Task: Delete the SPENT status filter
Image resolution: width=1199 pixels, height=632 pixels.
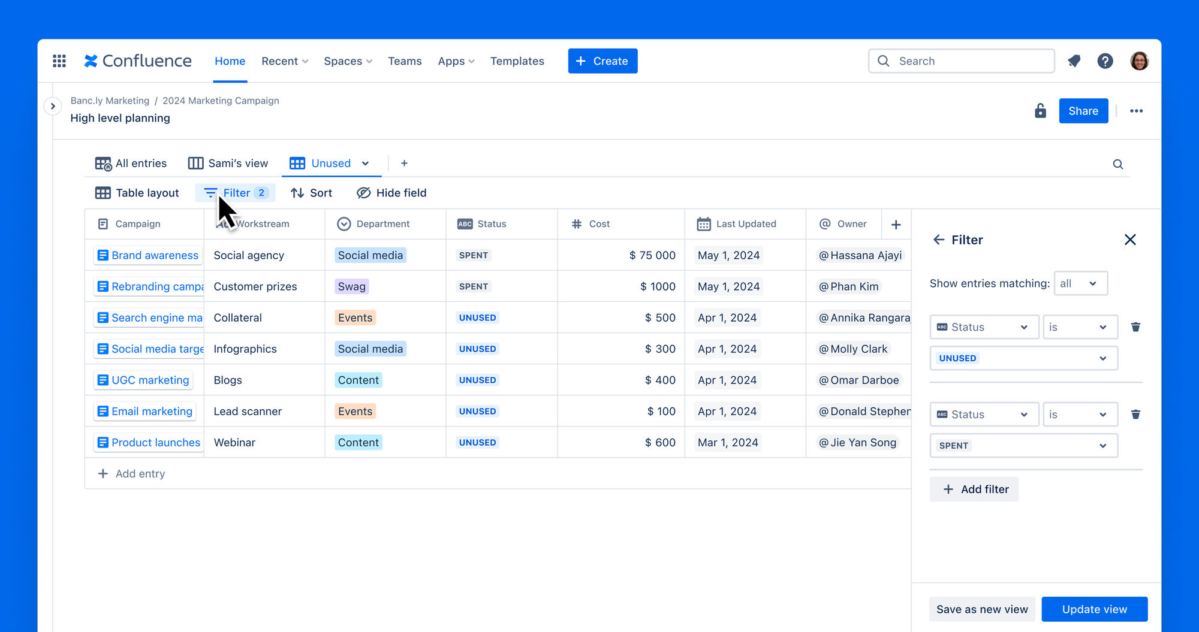Action: [1135, 415]
